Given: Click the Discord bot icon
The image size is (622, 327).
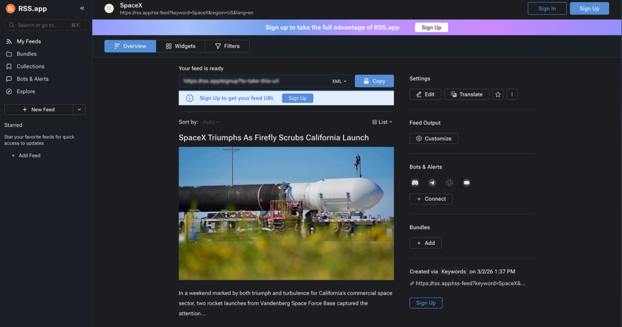Looking at the screenshot, I should [x=415, y=182].
